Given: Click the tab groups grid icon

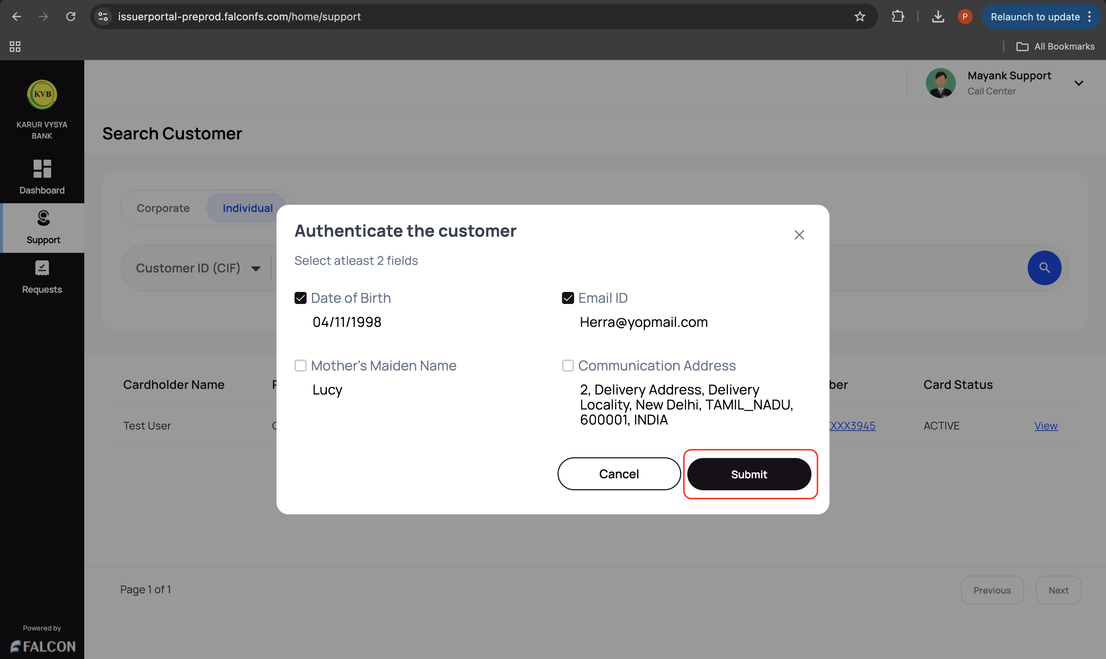Looking at the screenshot, I should pyautogui.click(x=15, y=46).
